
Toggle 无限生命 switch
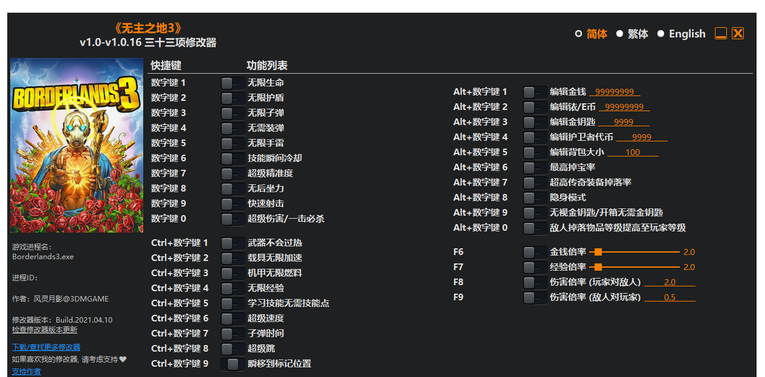pyautogui.click(x=233, y=83)
